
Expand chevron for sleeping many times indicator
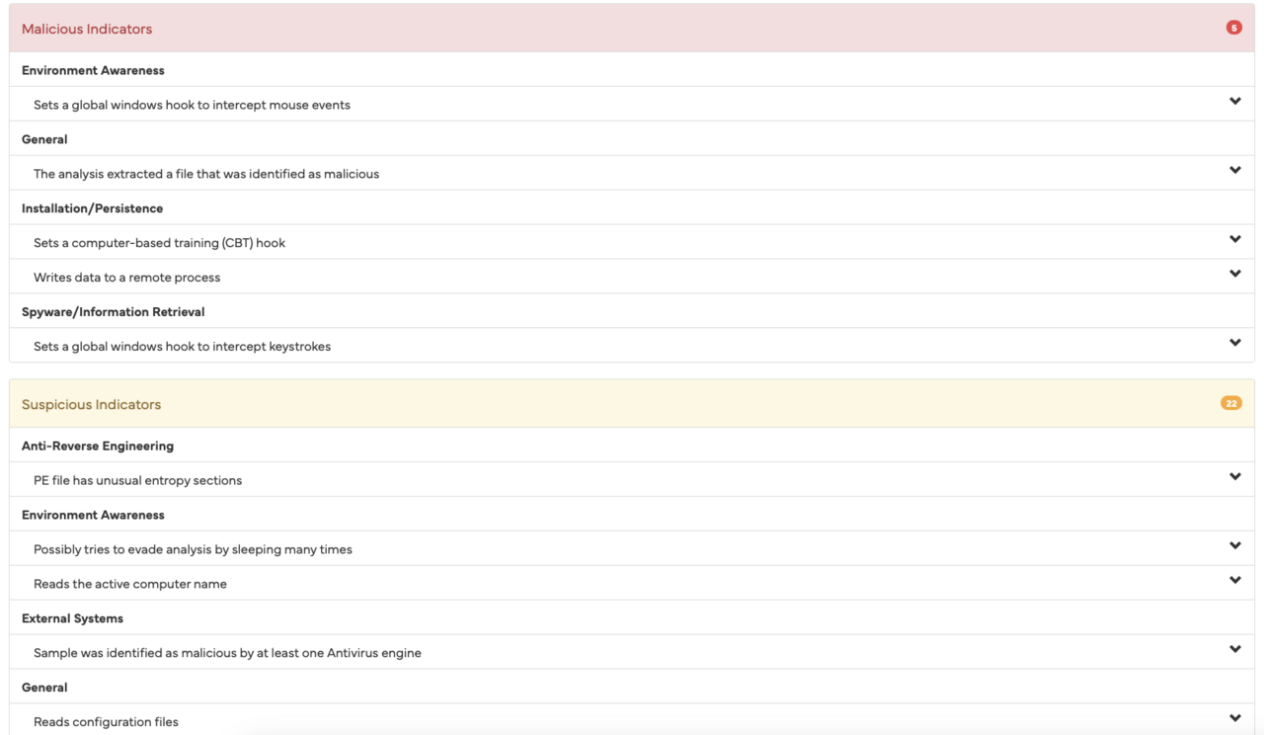[x=1234, y=546]
